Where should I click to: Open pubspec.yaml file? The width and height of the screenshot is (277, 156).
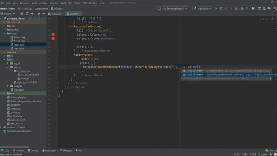[x=17, y=120]
